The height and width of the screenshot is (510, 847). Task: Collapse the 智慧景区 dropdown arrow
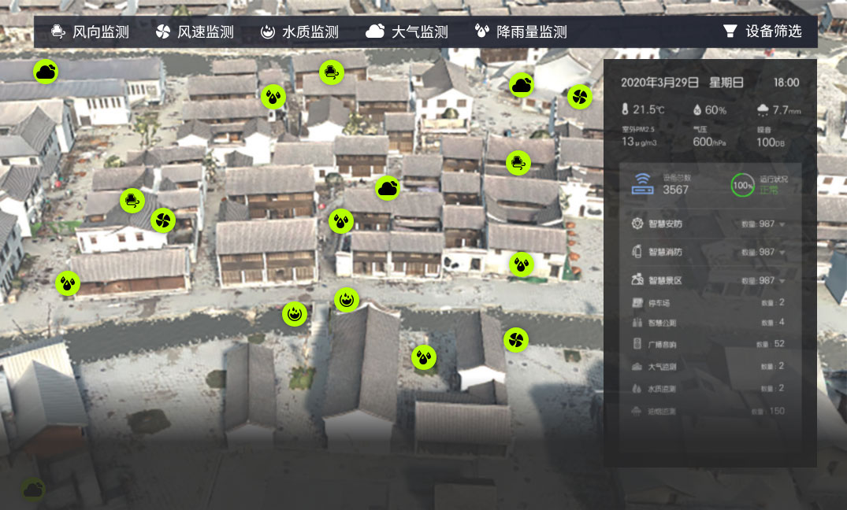tap(782, 281)
